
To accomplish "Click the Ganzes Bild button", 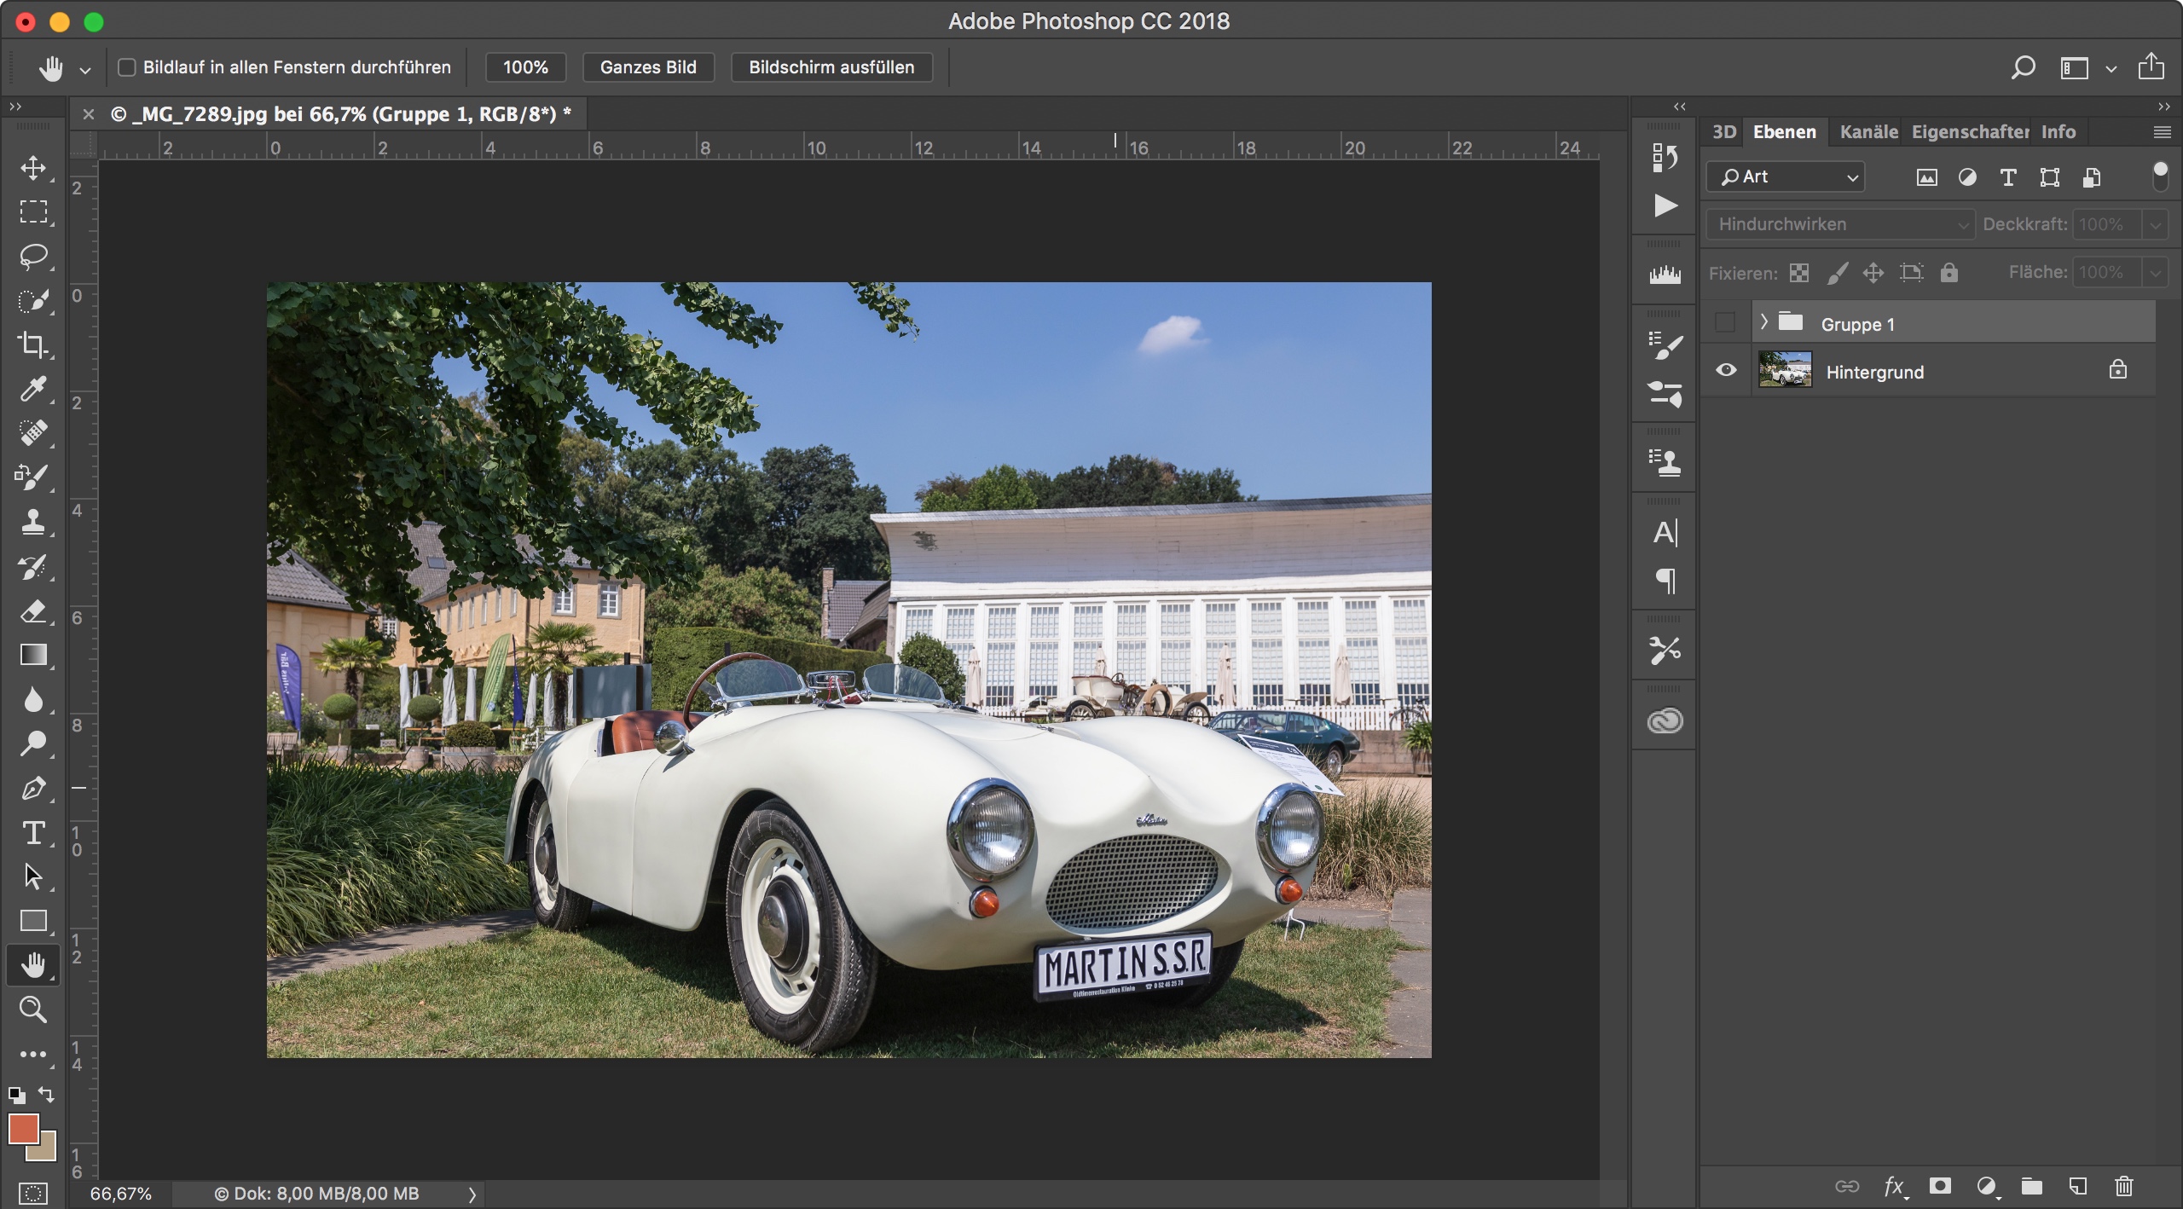I will click(x=648, y=67).
